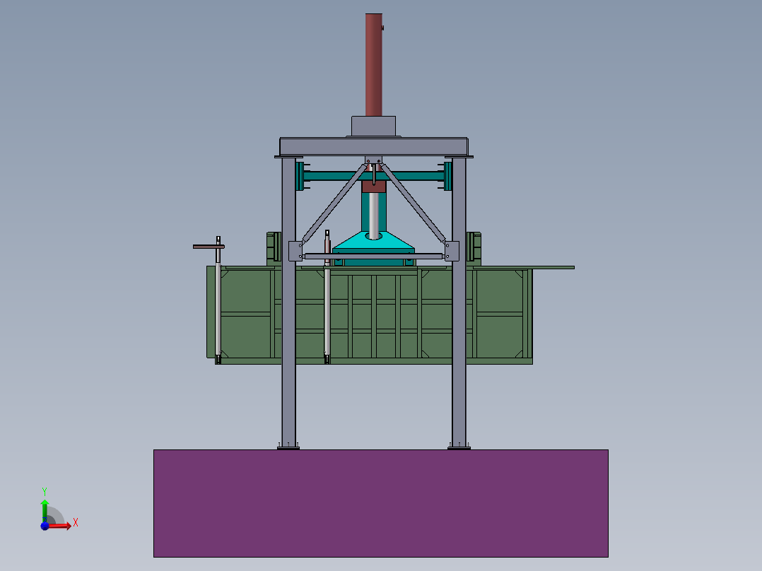Pick the cyan pyramid press head
Screen dimensions: 762x571
(373, 242)
